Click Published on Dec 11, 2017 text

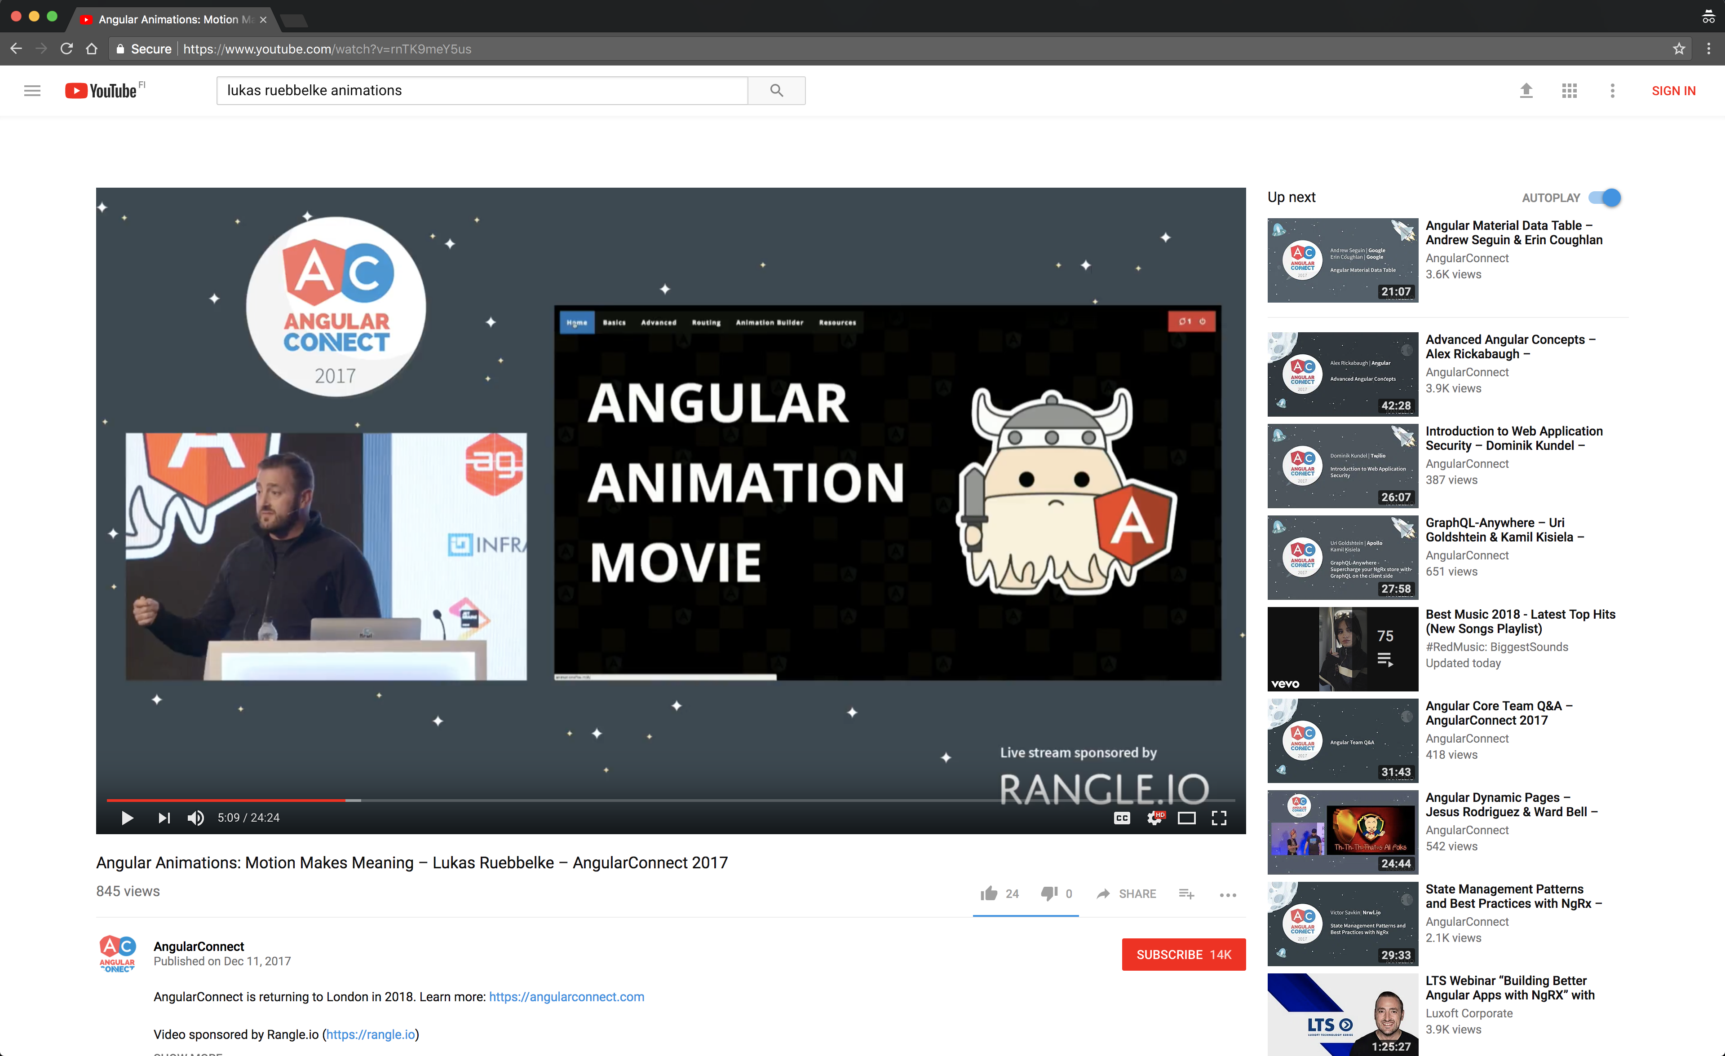(x=222, y=962)
